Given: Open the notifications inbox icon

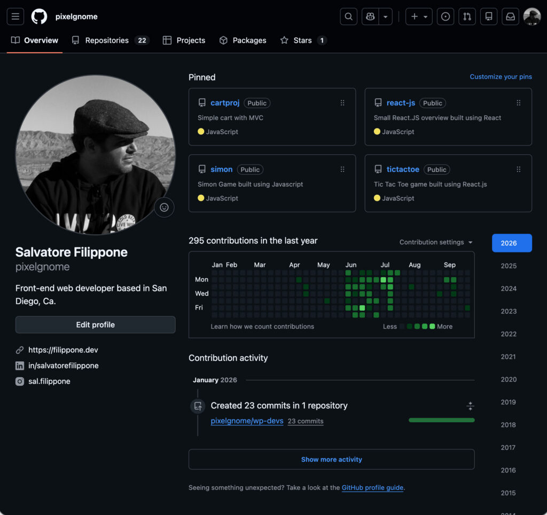Looking at the screenshot, I should tap(510, 17).
